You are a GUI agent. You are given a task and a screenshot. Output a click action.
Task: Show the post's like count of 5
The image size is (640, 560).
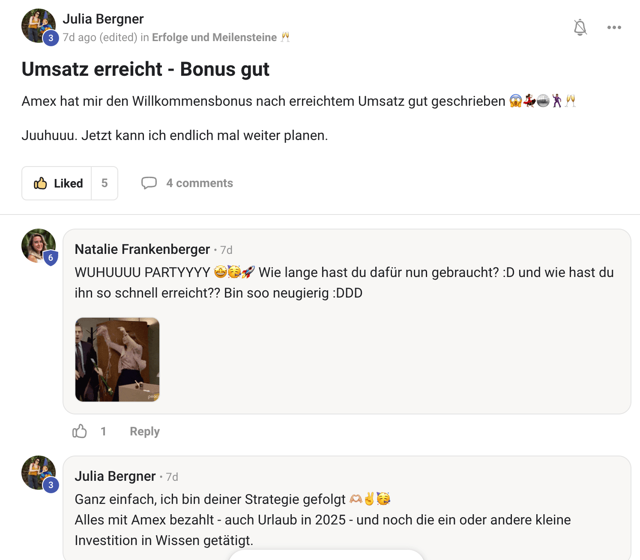[105, 183]
